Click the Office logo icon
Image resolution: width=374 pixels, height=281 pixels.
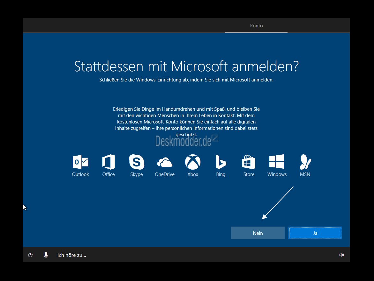coord(108,162)
